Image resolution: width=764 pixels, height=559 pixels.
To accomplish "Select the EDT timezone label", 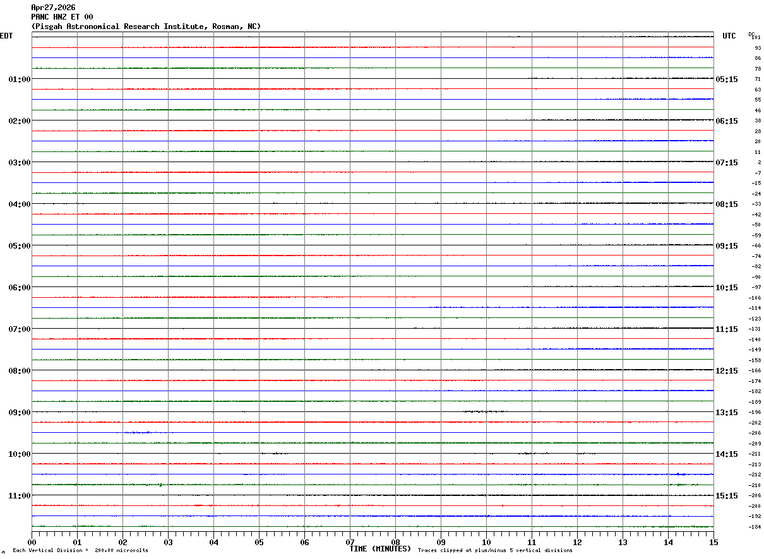I will point(6,36).
